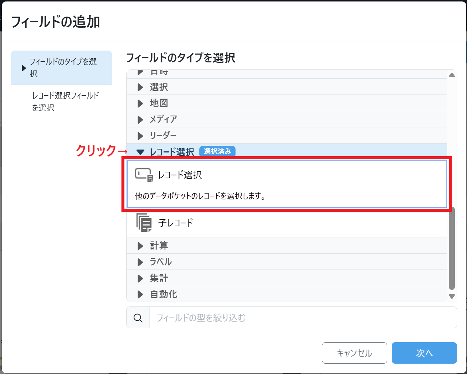Screen dimensions: 467x374
Task: Click the scrollbar up arrow
Action: [x=451, y=75]
